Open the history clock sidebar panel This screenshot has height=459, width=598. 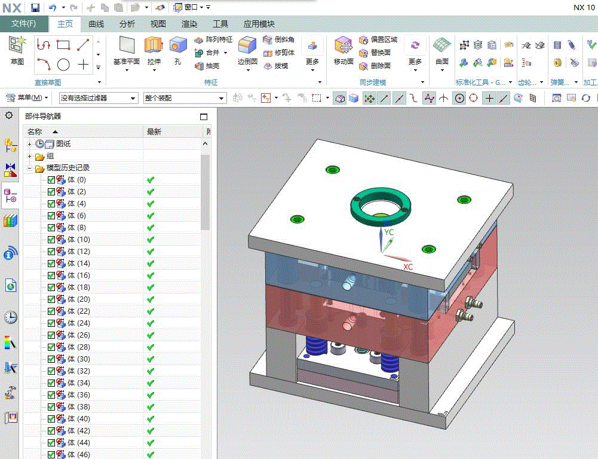tap(10, 317)
